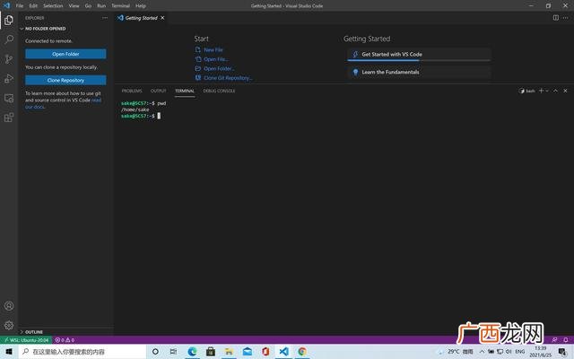574x359 pixels.
Task: Open the Edit menu
Action: tap(33, 6)
